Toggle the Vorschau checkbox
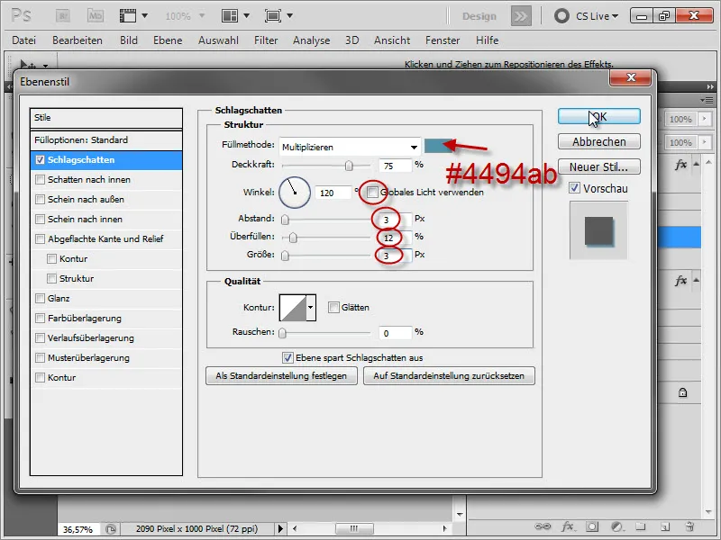Screen dimensions: 721x540 click(x=574, y=187)
